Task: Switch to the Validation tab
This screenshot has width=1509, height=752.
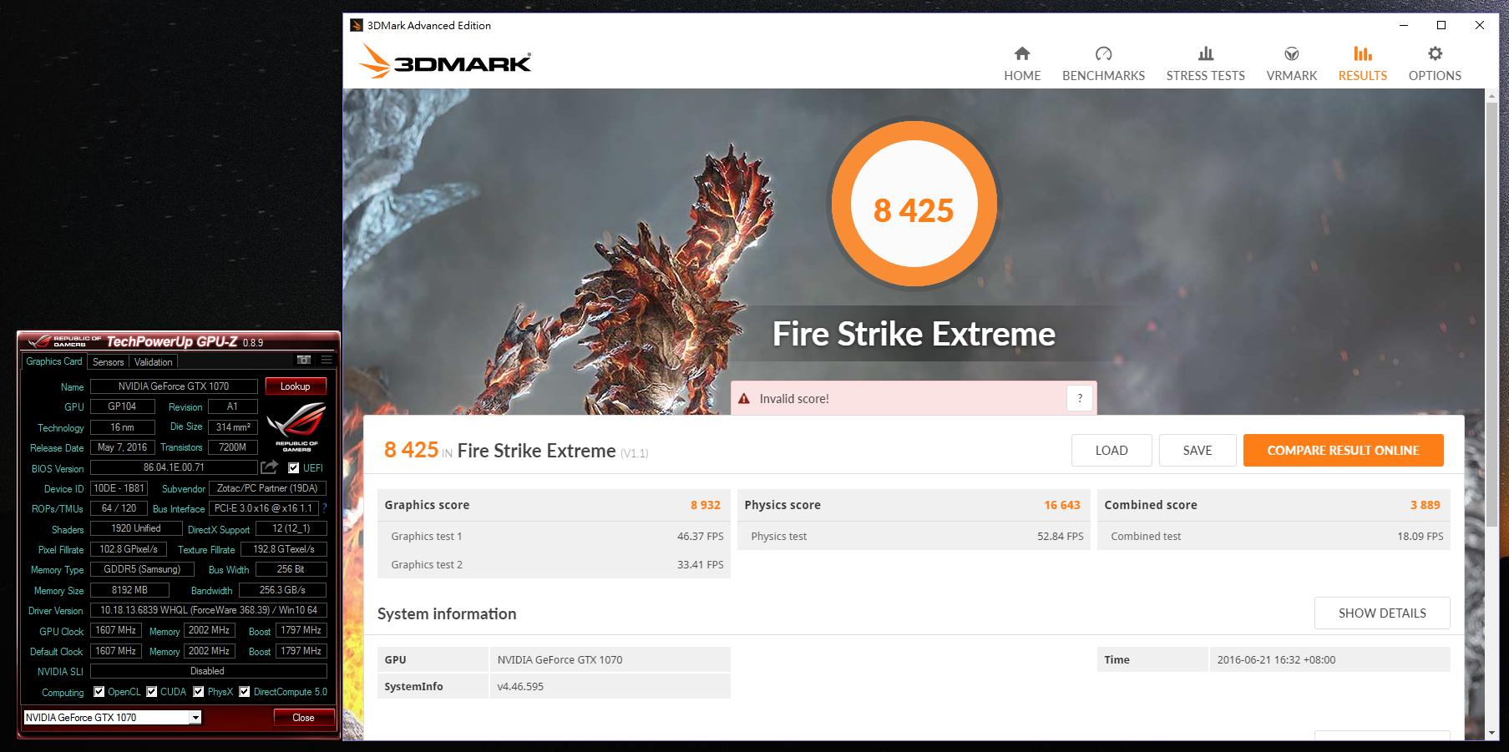Action: click(x=154, y=362)
